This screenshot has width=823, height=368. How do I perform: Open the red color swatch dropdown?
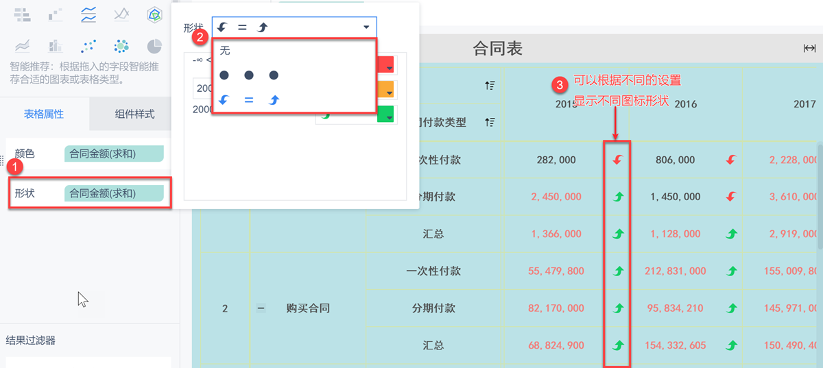click(x=387, y=65)
